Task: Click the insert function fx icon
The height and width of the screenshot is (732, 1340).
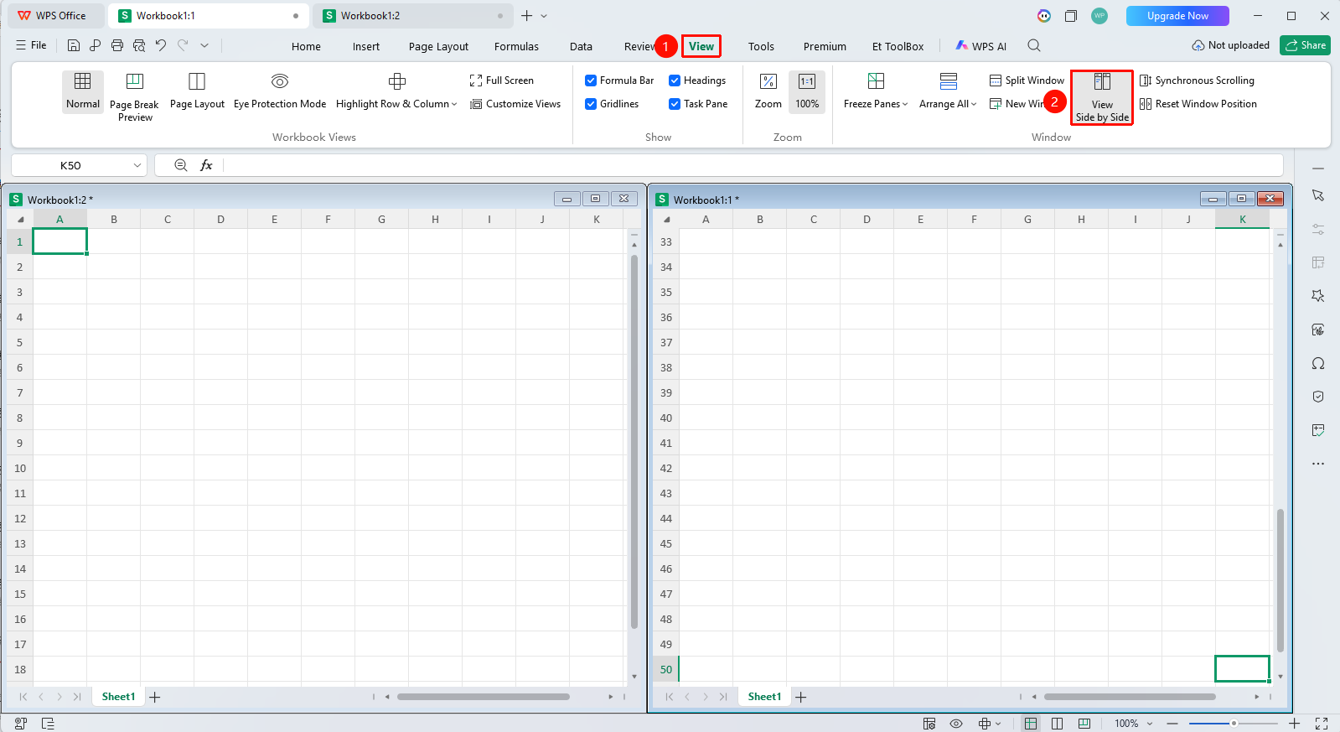Action: click(x=206, y=165)
